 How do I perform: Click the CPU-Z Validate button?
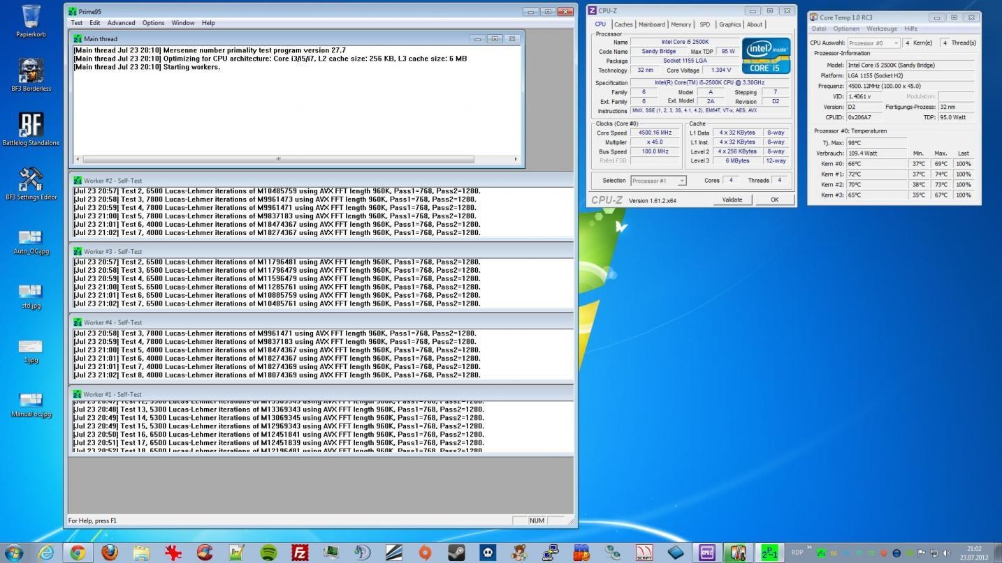point(732,200)
